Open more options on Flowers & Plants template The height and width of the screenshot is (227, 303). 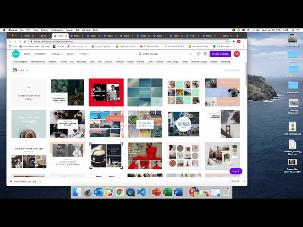[159, 113]
